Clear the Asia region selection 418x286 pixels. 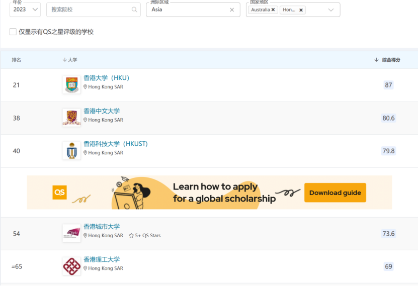tap(232, 10)
